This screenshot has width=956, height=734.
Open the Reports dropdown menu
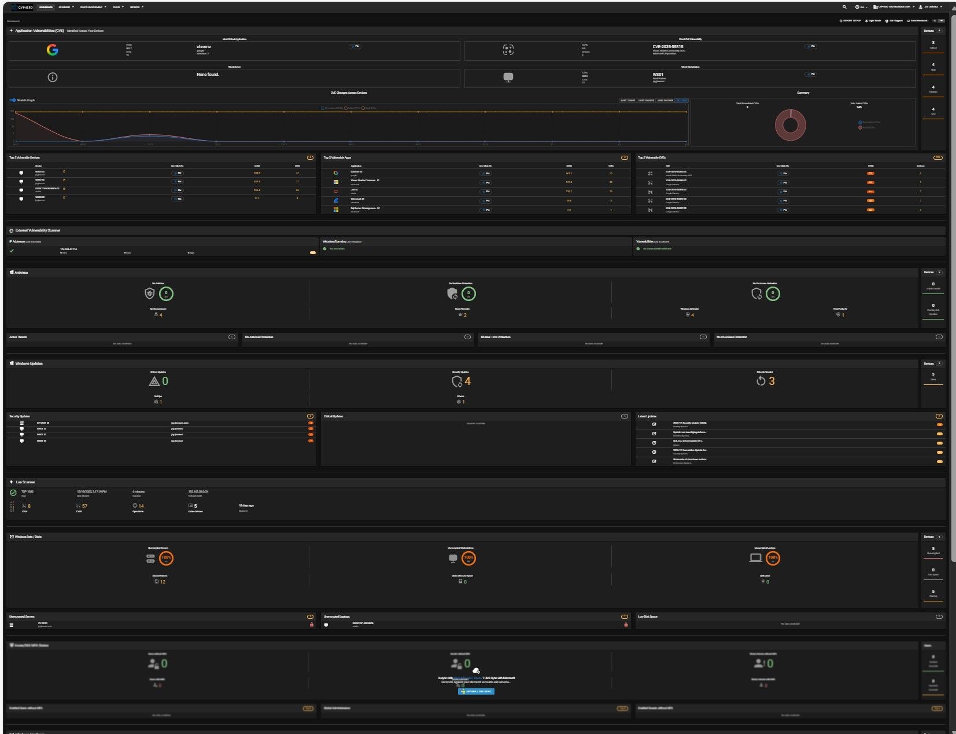click(x=136, y=7)
